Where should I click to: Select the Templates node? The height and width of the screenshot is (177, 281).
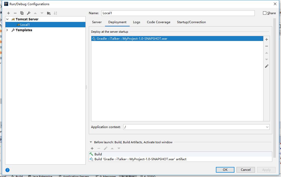(x=45, y=30)
